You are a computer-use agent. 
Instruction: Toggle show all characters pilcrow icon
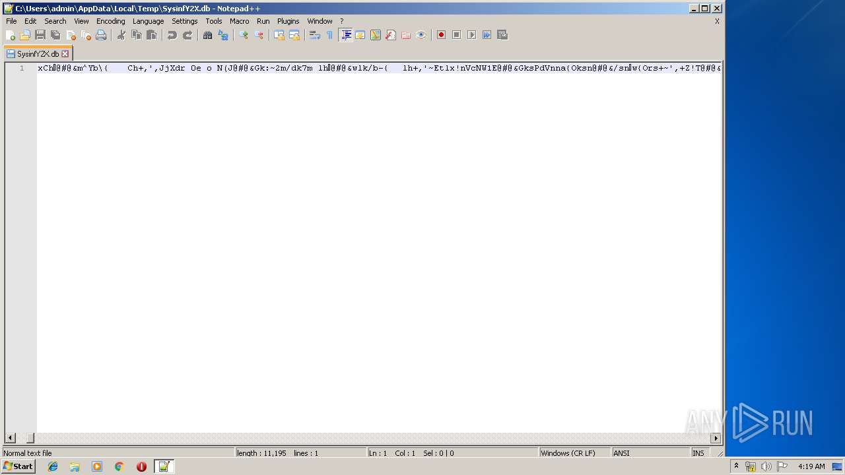coord(330,35)
